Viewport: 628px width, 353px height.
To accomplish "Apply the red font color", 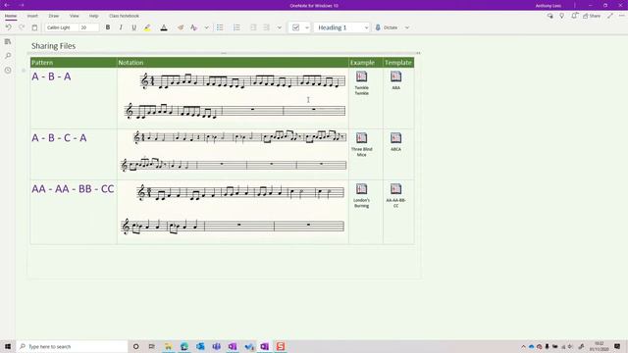I will coord(164,27).
